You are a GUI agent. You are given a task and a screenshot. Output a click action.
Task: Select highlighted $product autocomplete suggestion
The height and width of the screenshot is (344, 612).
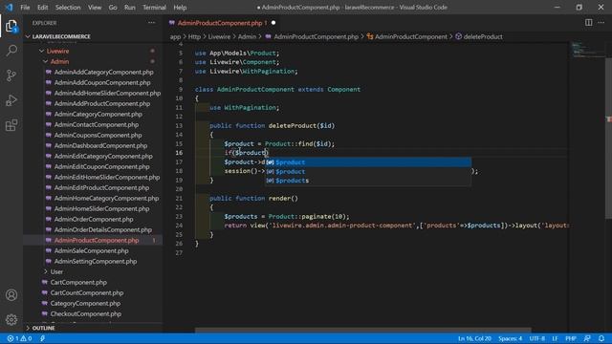(368, 162)
